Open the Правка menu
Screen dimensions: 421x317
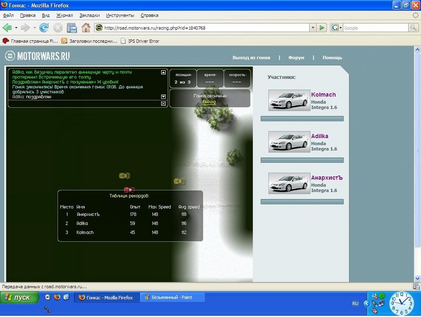tap(28, 15)
